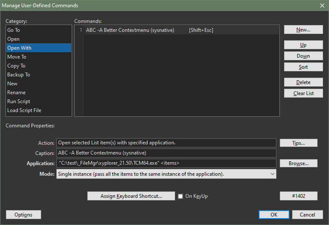Delete the selected command

304,82
